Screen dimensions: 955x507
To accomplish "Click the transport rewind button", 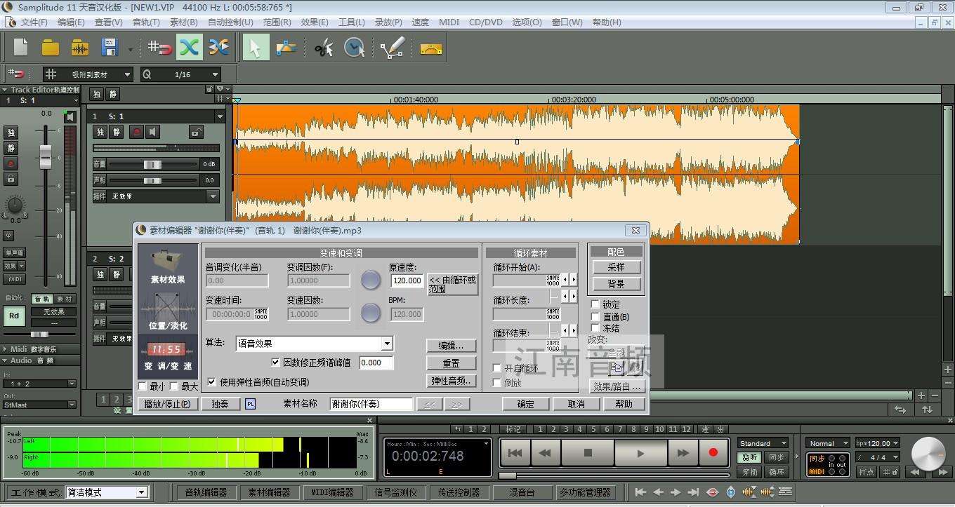I will 545,453.
